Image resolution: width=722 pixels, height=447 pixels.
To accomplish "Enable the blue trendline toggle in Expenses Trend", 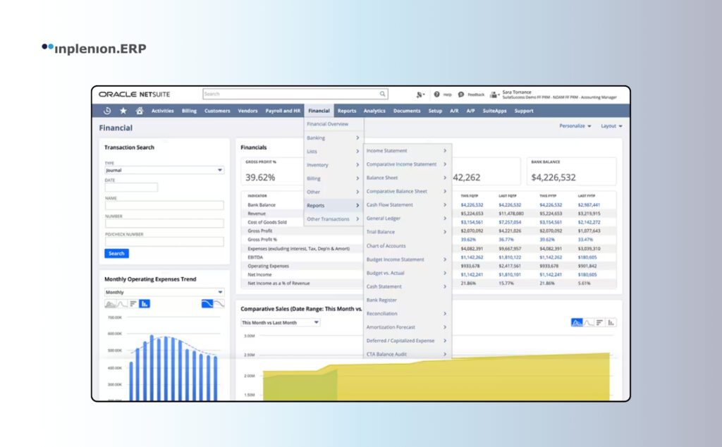I will 207,304.
